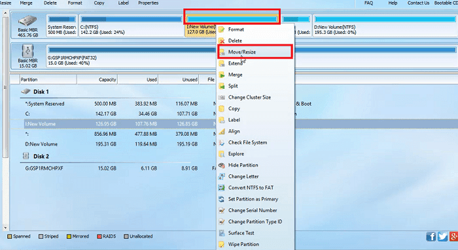Sort by the Partition column header

pyautogui.click(x=48, y=80)
